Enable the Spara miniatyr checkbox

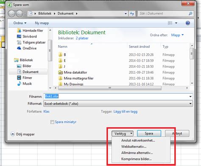click(52, 122)
